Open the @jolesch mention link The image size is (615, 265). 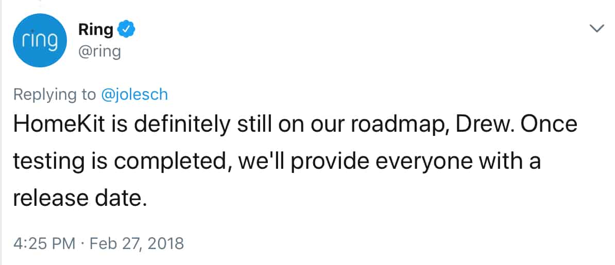(x=134, y=95)
